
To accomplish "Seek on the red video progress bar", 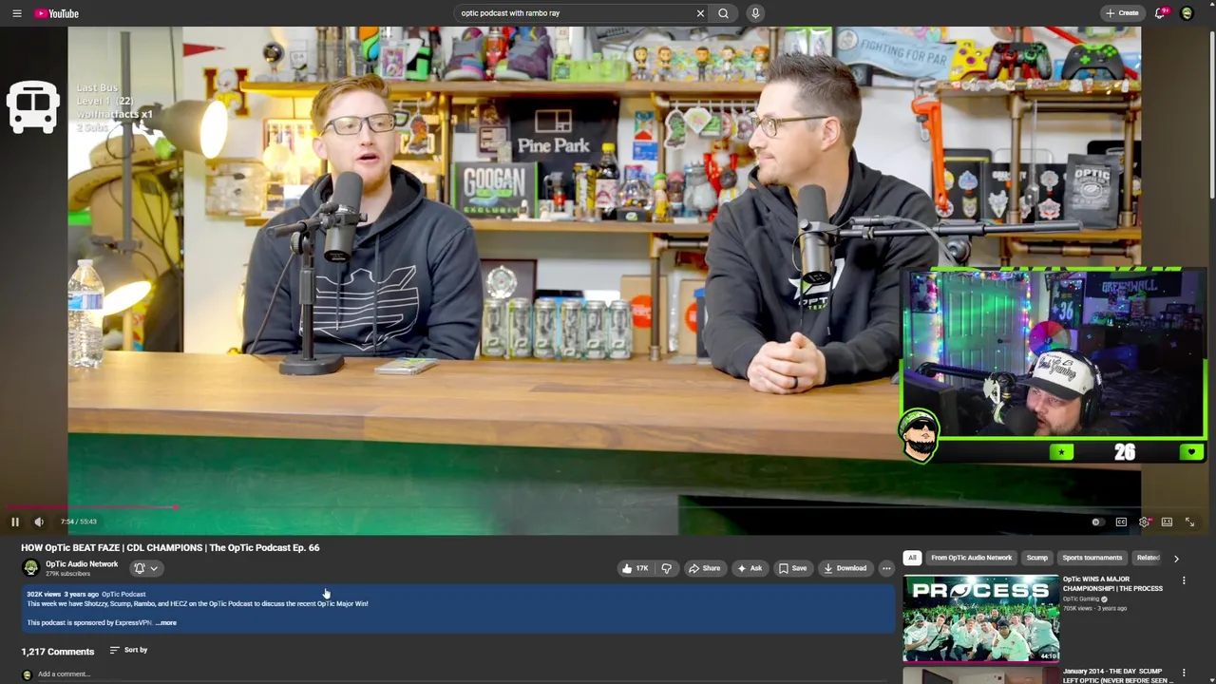I will 608,507.
